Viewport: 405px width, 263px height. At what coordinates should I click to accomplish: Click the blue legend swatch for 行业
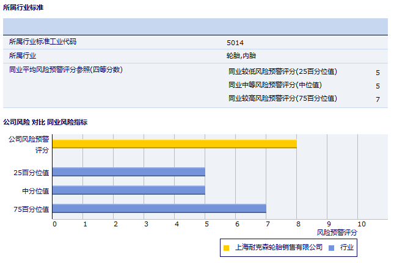(x=331, y=248)
